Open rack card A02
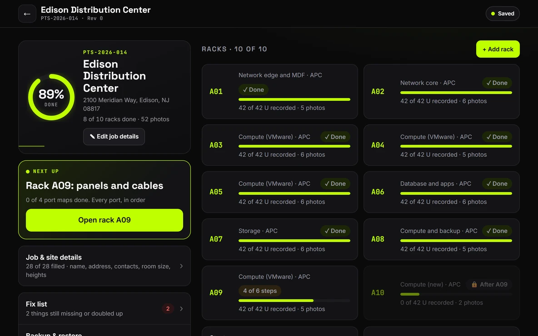 [x=442, y=92]
